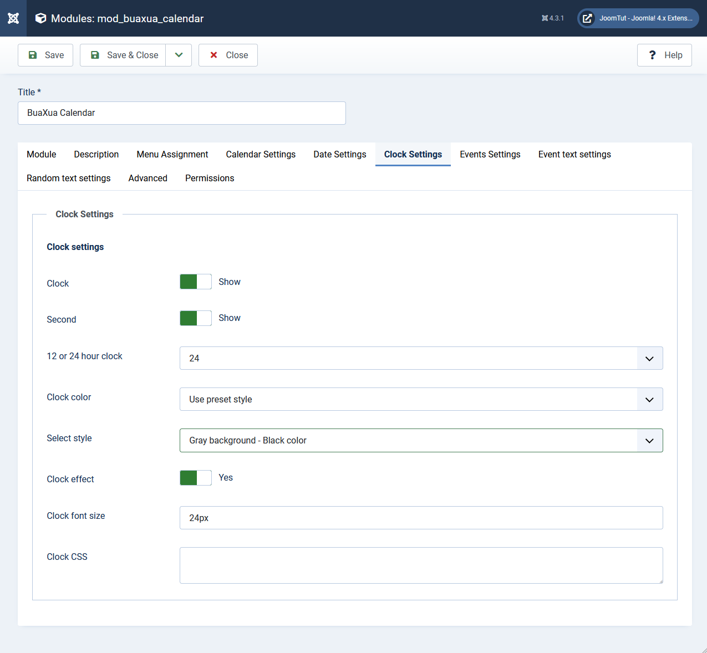The width and height of the screenshot is (707, 653).
Task: Open the Help button
Action: 664,55
